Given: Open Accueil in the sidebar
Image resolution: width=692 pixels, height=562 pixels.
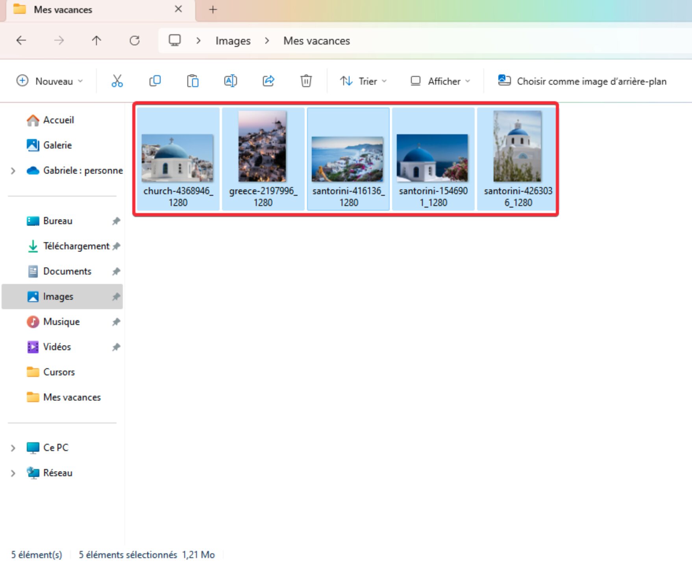Looking at the screenshot, I should click(62, 120).
